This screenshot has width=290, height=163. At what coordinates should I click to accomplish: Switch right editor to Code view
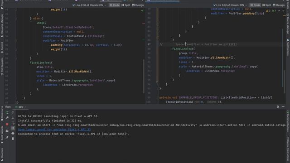tap(255, 5)
